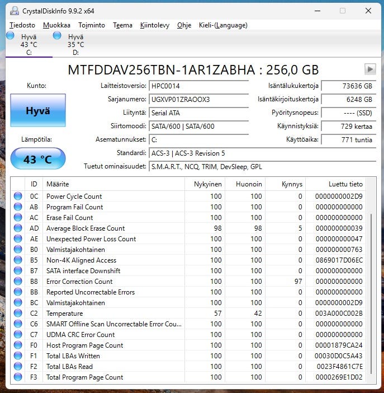Open the Muokkaa menu

(x=56, y=25)
